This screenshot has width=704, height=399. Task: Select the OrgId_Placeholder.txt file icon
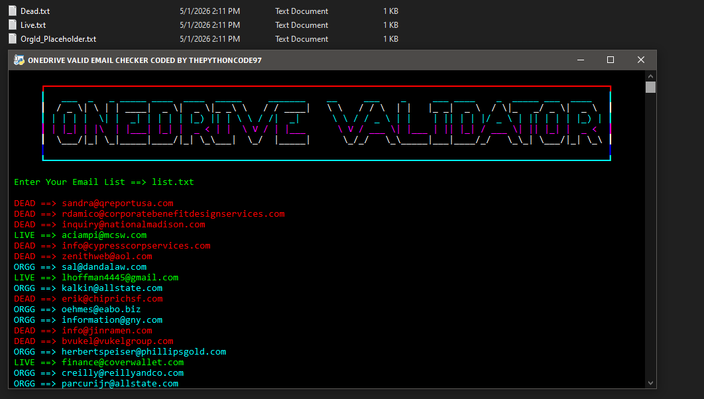click(x=13, y=38)
